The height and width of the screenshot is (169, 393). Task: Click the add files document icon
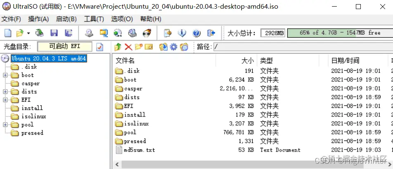tap(168, 33)
